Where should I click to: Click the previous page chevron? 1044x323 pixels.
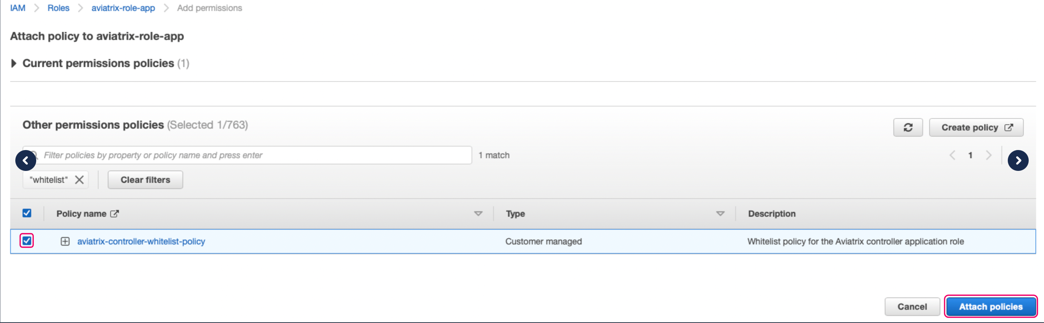952,155
